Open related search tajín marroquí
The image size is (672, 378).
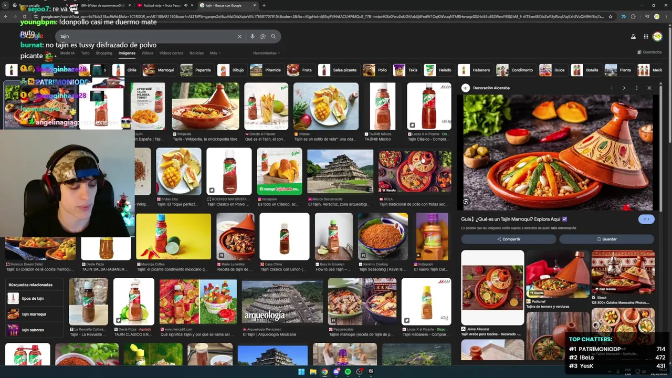[x=34, y=314]
